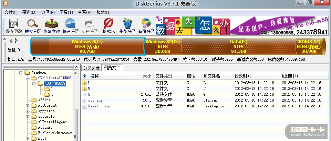Viewport: 331px width, 141px height.
Task: Click the @ system file icon
Action: pyautogui.click(x=85, y=95)
